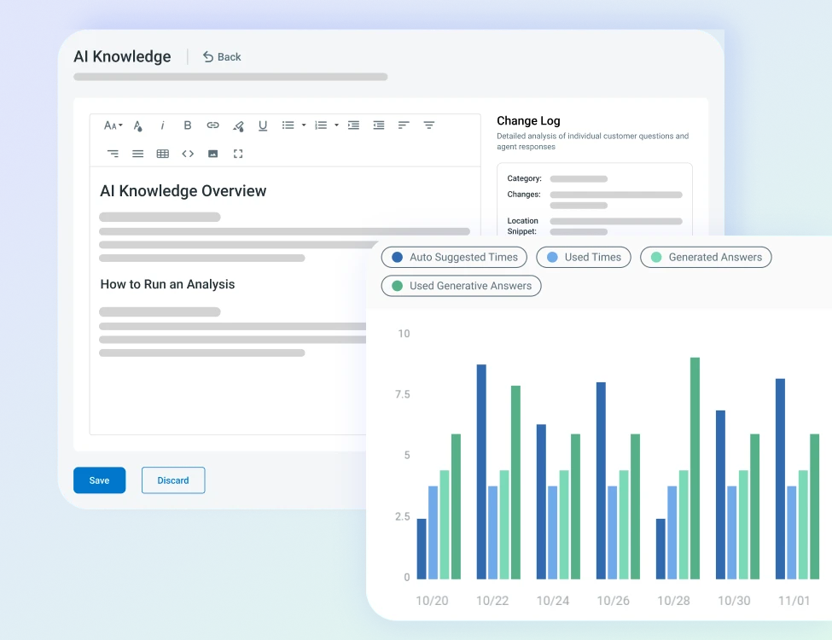Viewport: 832px width, 640px height.
Task: Insert an image into the article
Action: 212,154
